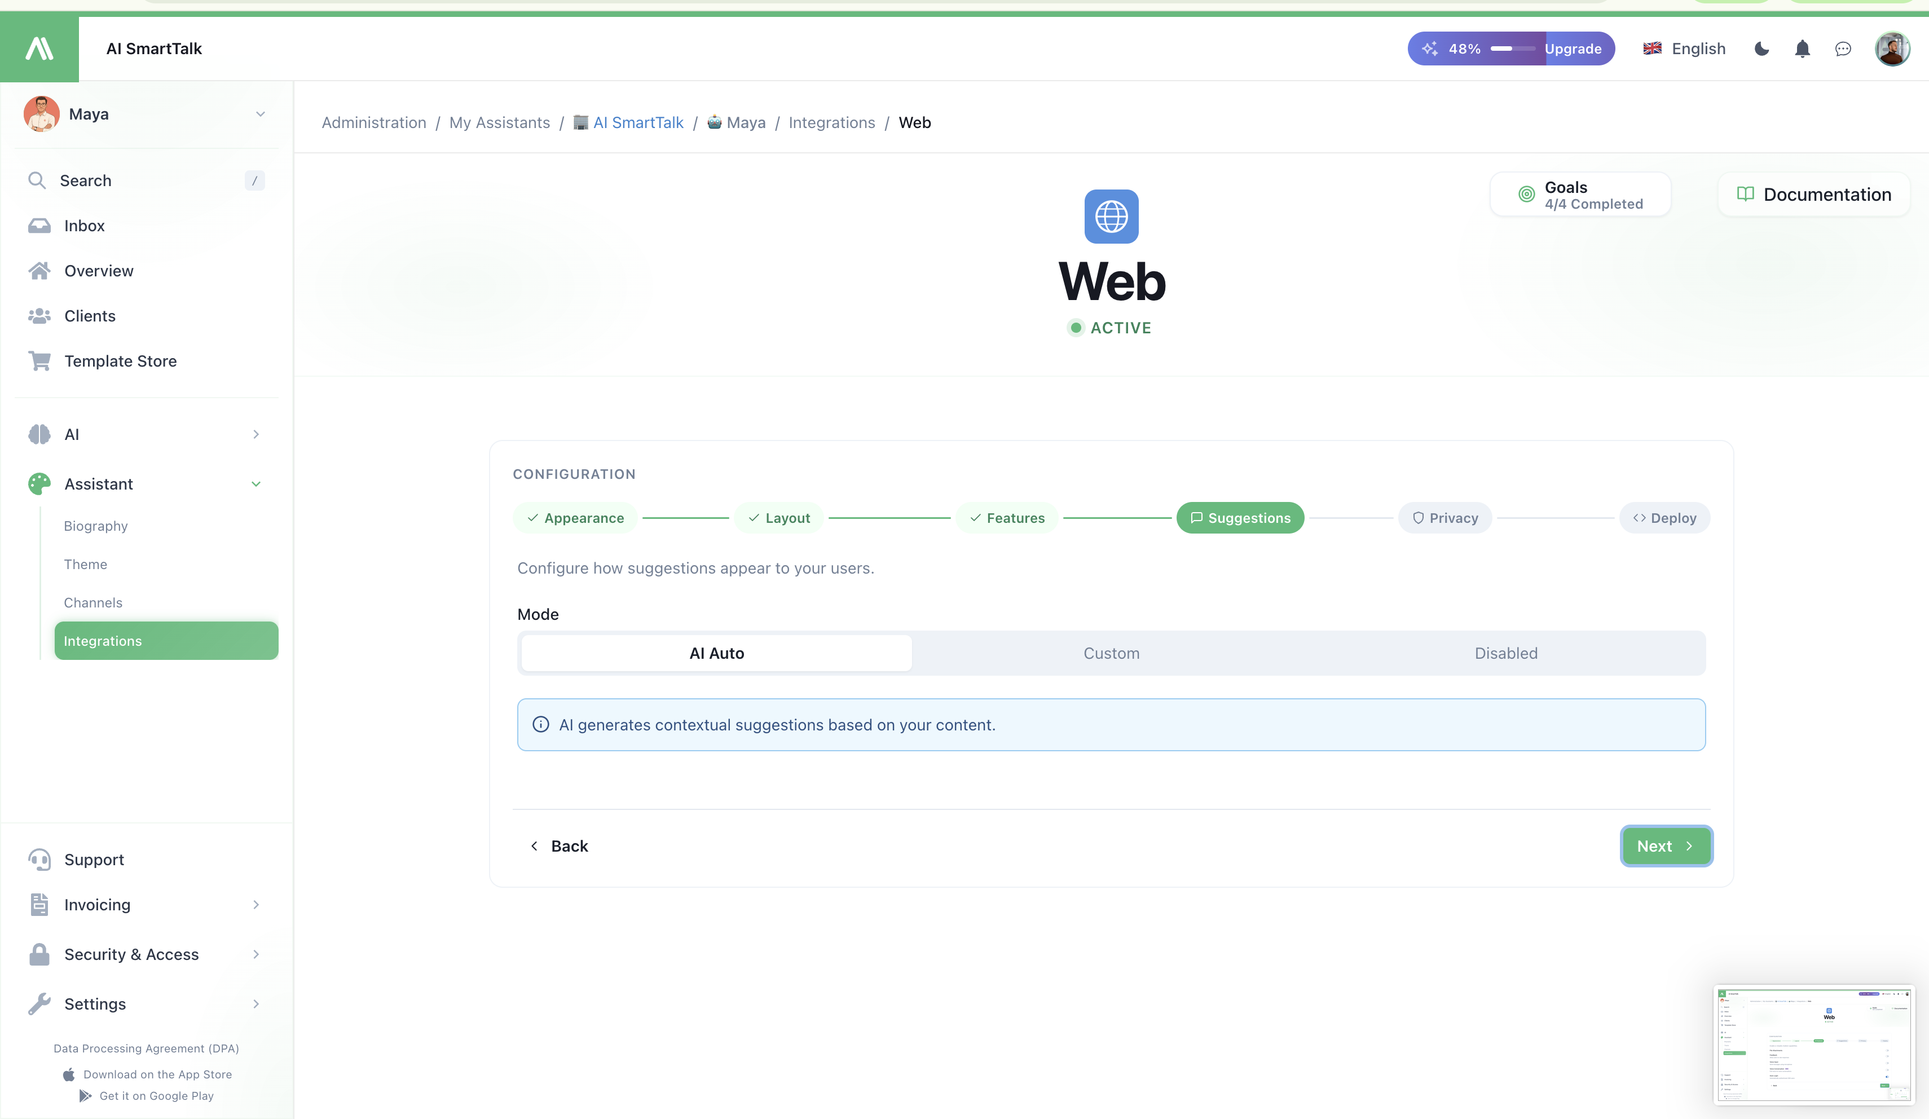Click the 48% usage progress bar
The height and width of the screenshot is (1119, 1929).
pyautogui.click(x=1512, y=49)
